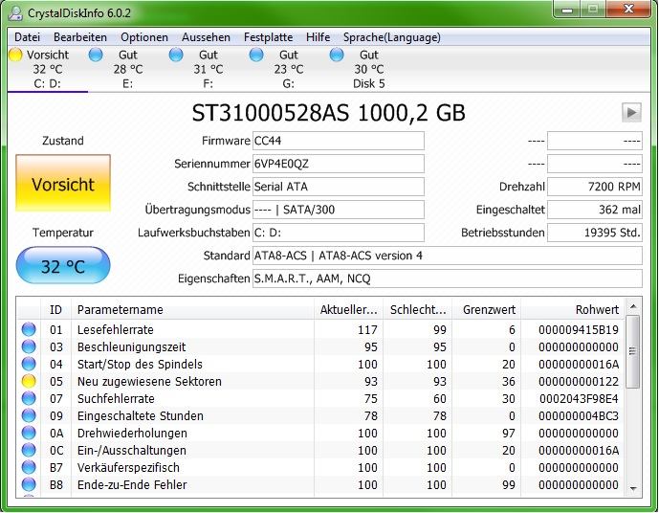Click blue status icon of Ein-/Ausschaltungen row
This screenshot has width=659, height=513.
[x=29, y=450]
